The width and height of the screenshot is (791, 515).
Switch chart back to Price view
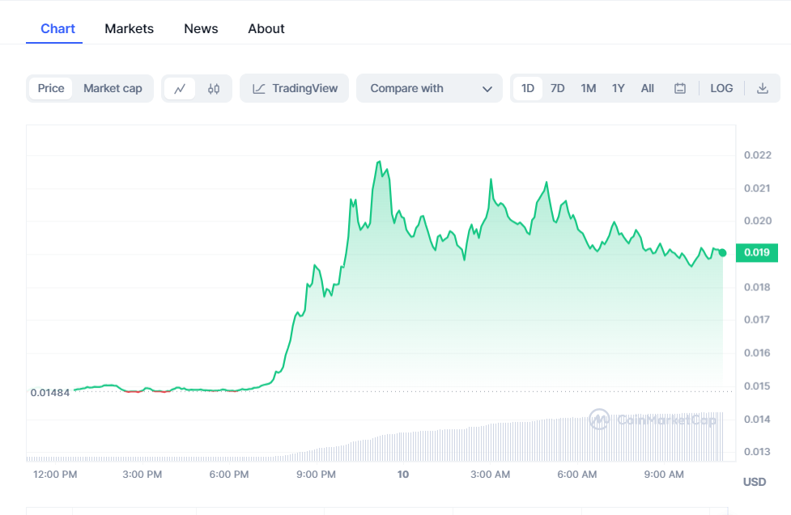tap(50, 88)
